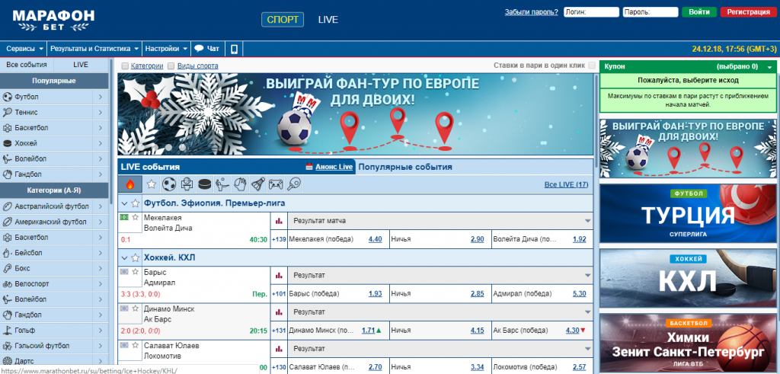Open statistics chart for Динамо Минск match
This screenshot has width=780, height=374.
(x=279, y=312)
